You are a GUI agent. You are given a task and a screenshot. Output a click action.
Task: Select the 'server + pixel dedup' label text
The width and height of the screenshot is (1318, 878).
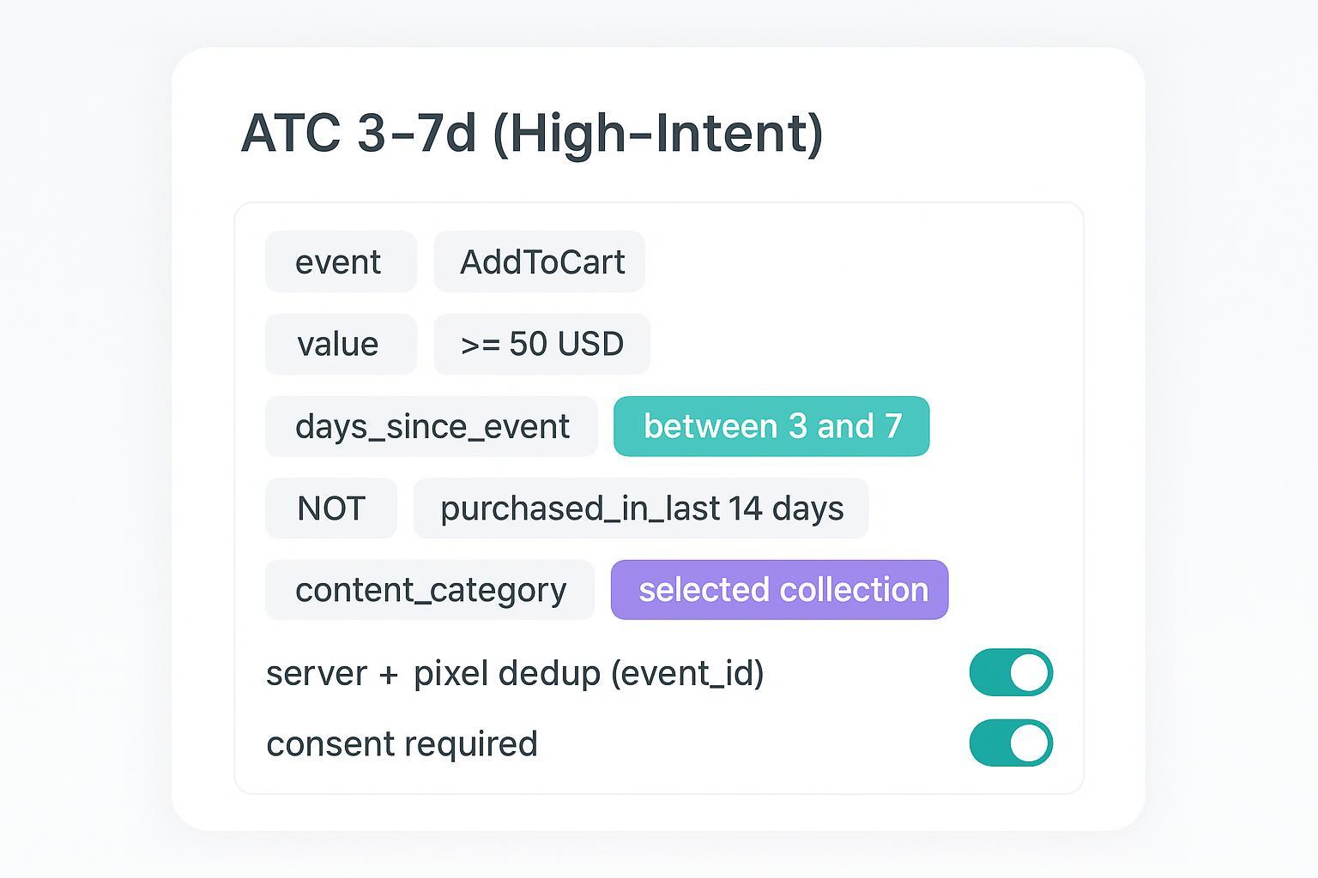515,672
